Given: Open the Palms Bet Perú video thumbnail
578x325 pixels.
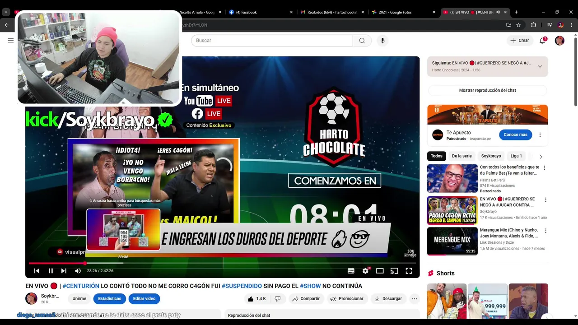Looking at the screenshot, I should click(x=452, y=178).
